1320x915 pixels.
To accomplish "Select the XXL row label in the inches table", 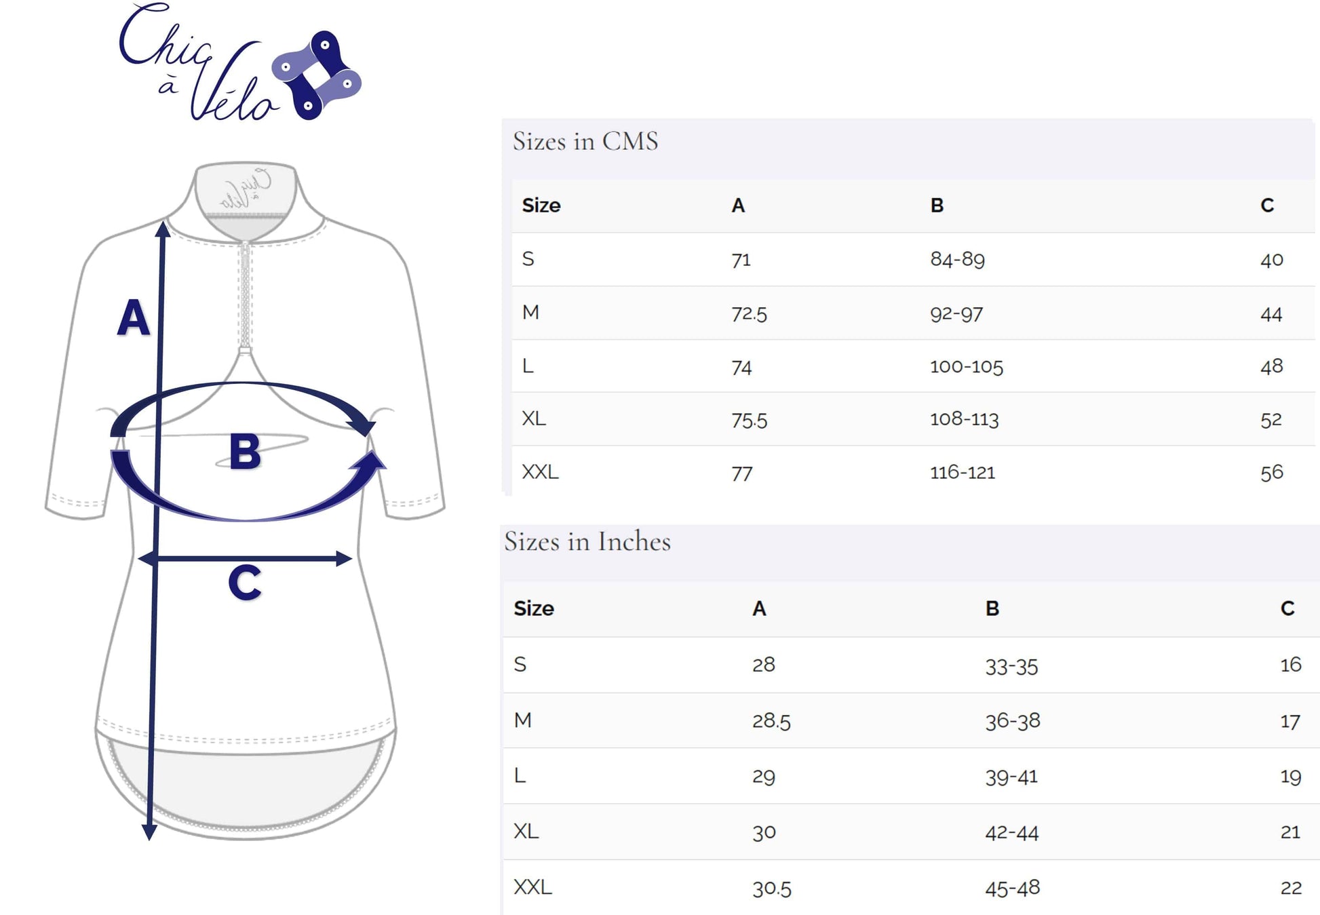I will click(x=533, y=887).
